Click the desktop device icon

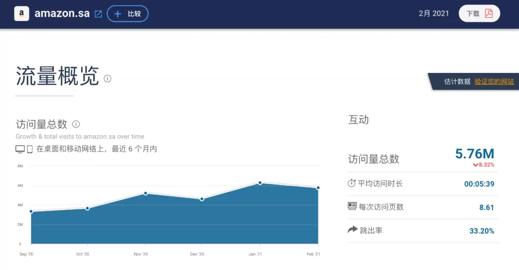click(20, 149)
